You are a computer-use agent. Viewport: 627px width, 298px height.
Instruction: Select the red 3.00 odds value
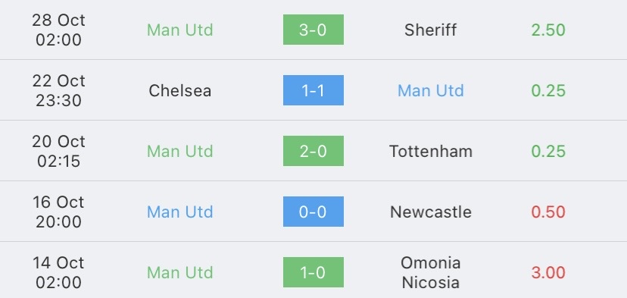click(548, 272)
